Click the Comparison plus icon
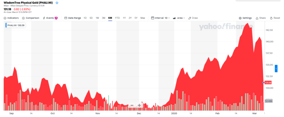The height and width of the screenshot is (117, 284). tap(23, 18)
